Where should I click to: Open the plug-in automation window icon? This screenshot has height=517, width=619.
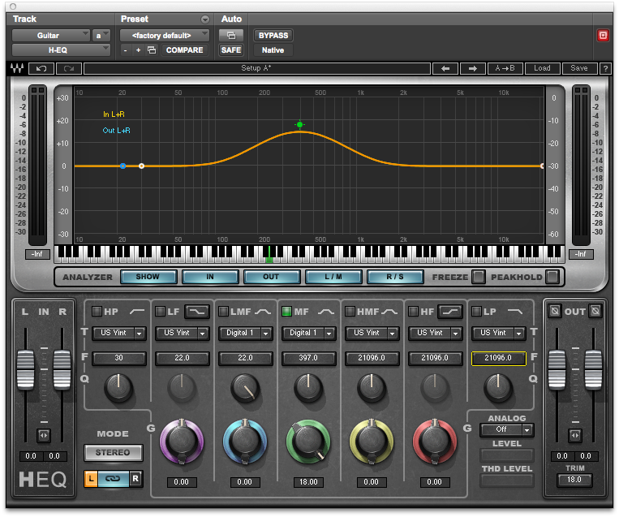pos(231,36)
